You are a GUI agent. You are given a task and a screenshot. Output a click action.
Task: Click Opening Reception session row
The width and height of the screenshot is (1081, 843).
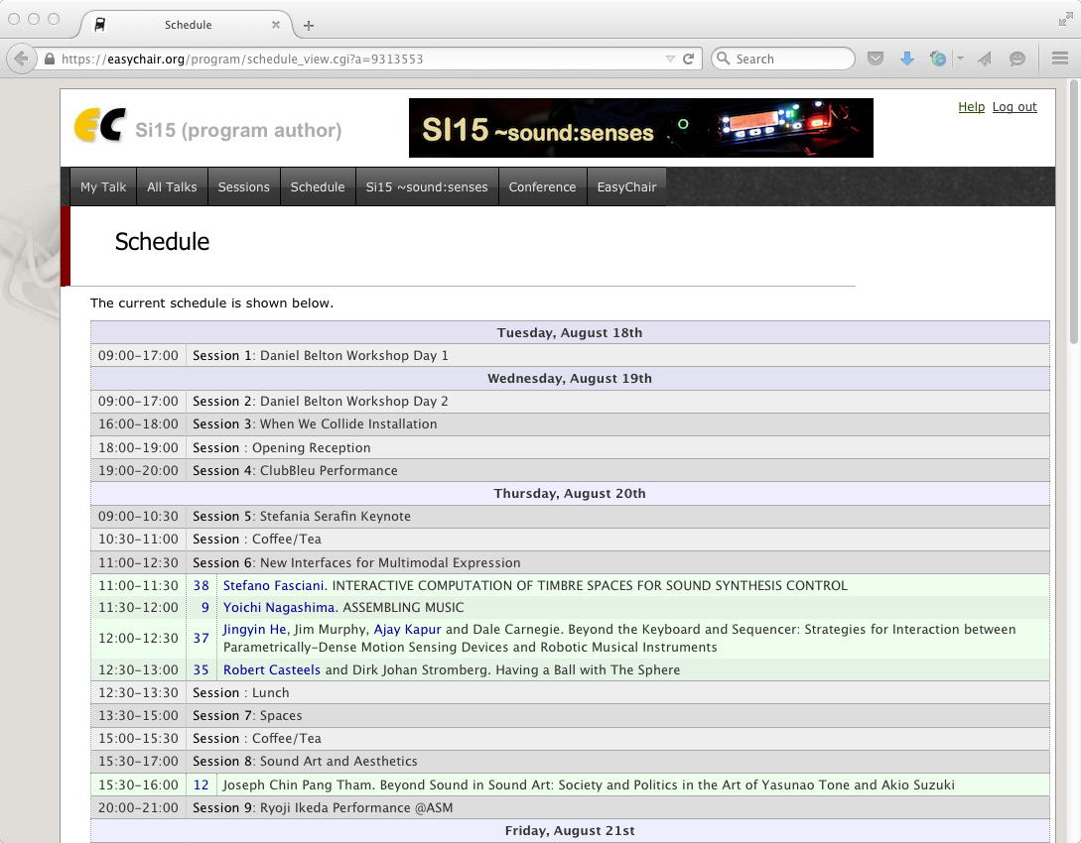(570, 447)
